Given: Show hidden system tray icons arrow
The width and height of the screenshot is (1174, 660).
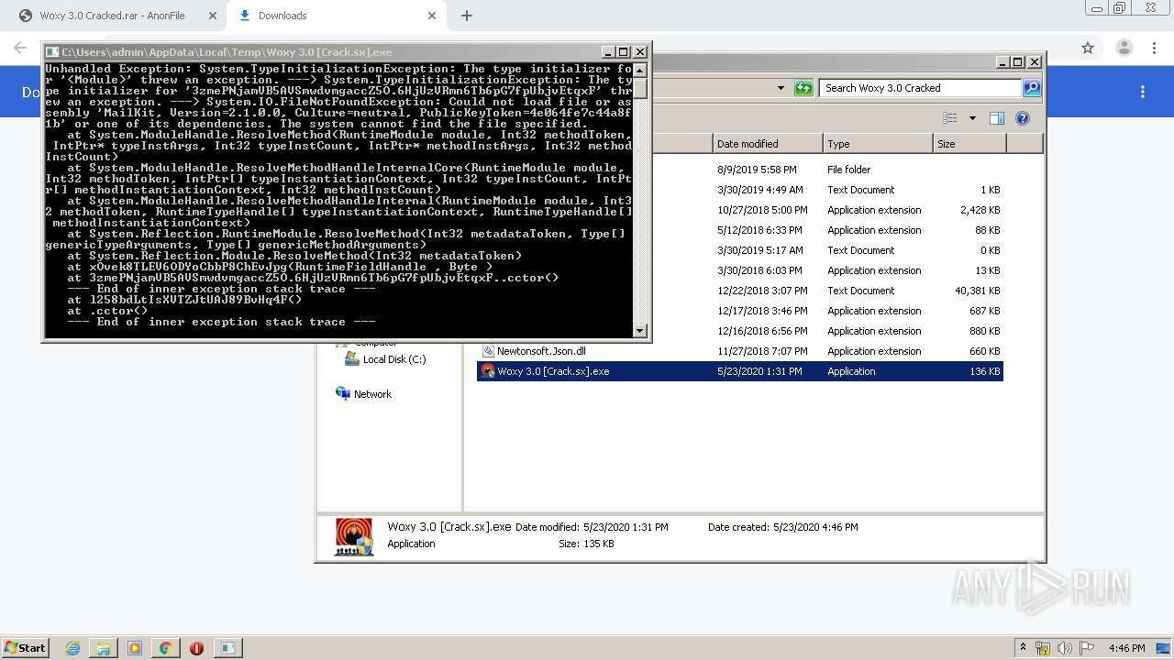Looking at the screenshot, I should (1023, 647).
